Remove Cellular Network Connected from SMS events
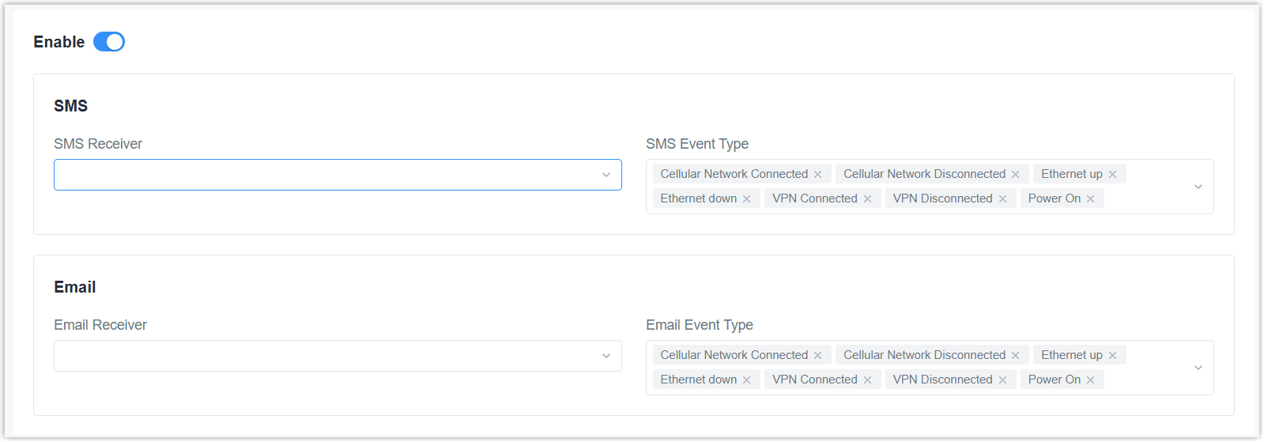 817,175
